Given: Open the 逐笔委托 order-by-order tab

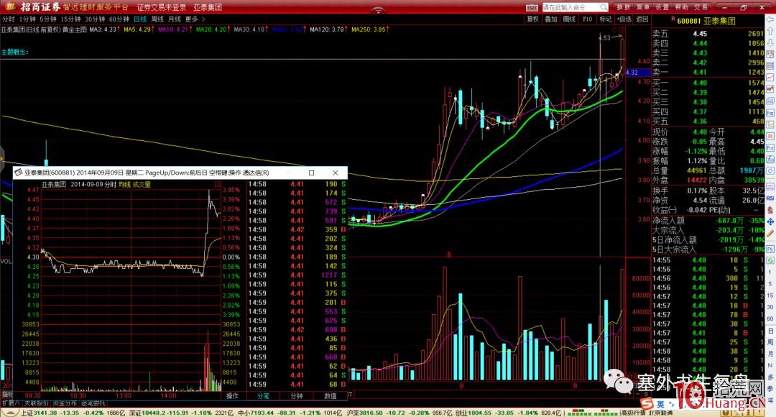Looking at the screenshot, I should (x=93, y=403).
